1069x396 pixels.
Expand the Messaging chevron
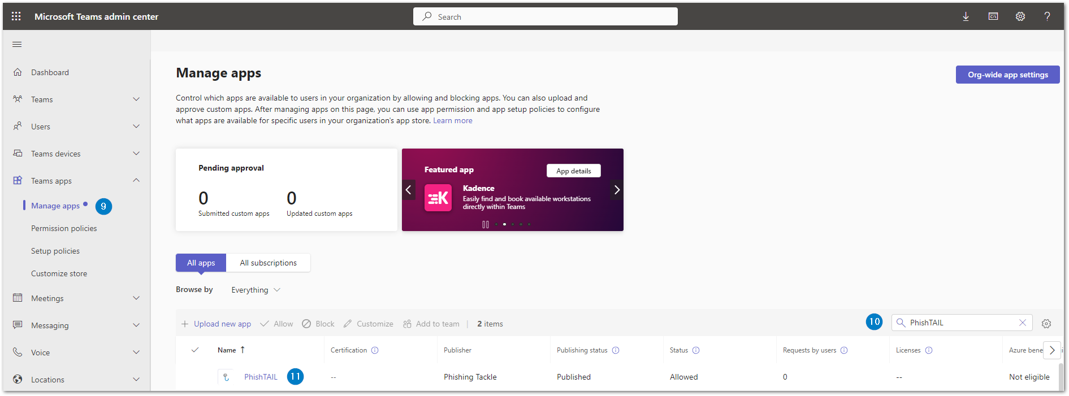[136, 325]
